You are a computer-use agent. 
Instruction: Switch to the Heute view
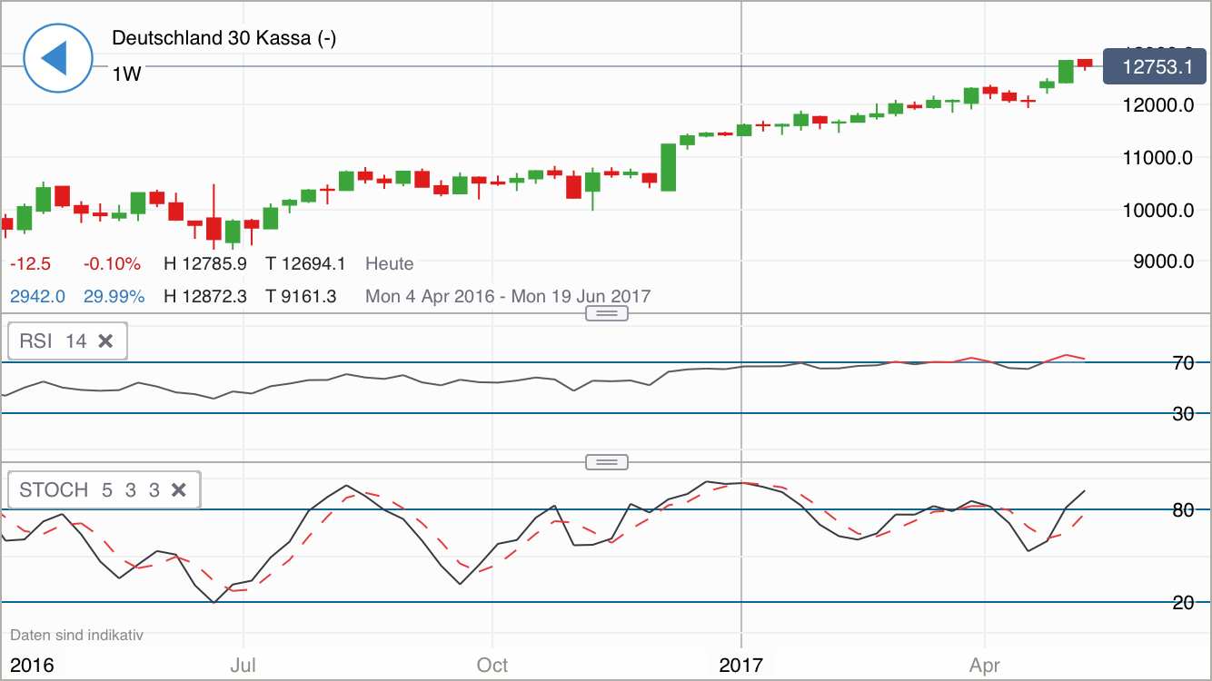click(x=389, y=263)
